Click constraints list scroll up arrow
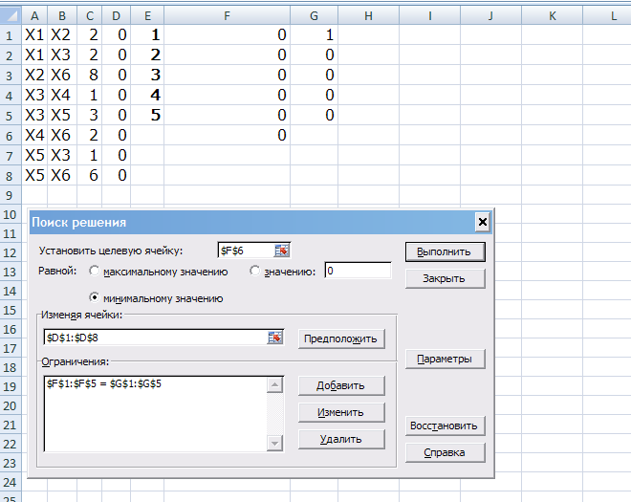The image size is (631, 502). click(x=274, y=385)
